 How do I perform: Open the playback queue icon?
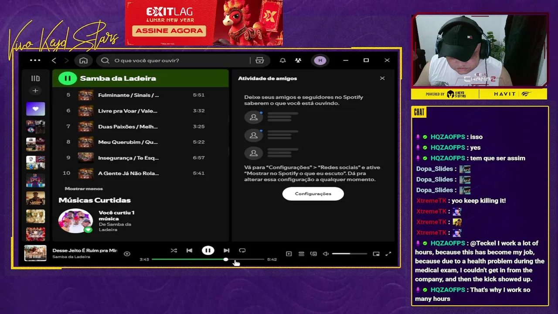point(301,254)
